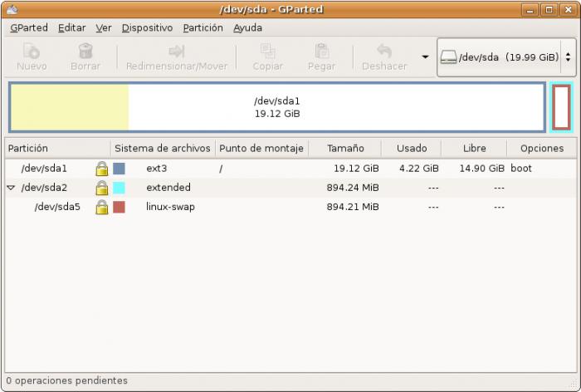
Task: Open the Ver menu
Action: pos(104,27)
